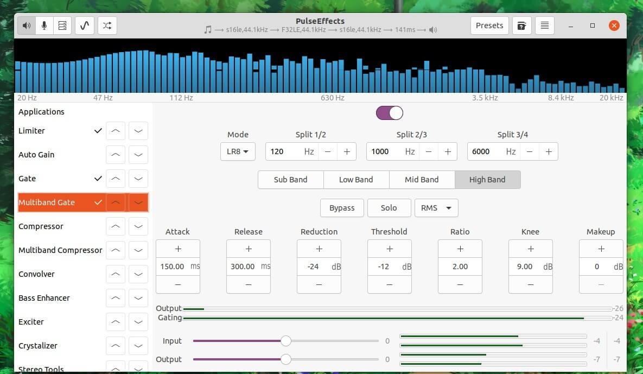The height and width of the screenshot is (374, 643).
Task: Click the Split 2/3 frequency input field
Action: [x=385, y=151]
